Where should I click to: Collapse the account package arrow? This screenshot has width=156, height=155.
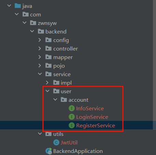[55, 99]
